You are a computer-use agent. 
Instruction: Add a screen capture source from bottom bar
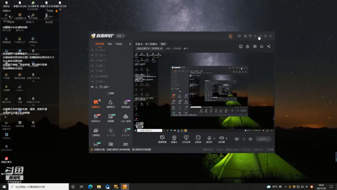coord(162,139)
